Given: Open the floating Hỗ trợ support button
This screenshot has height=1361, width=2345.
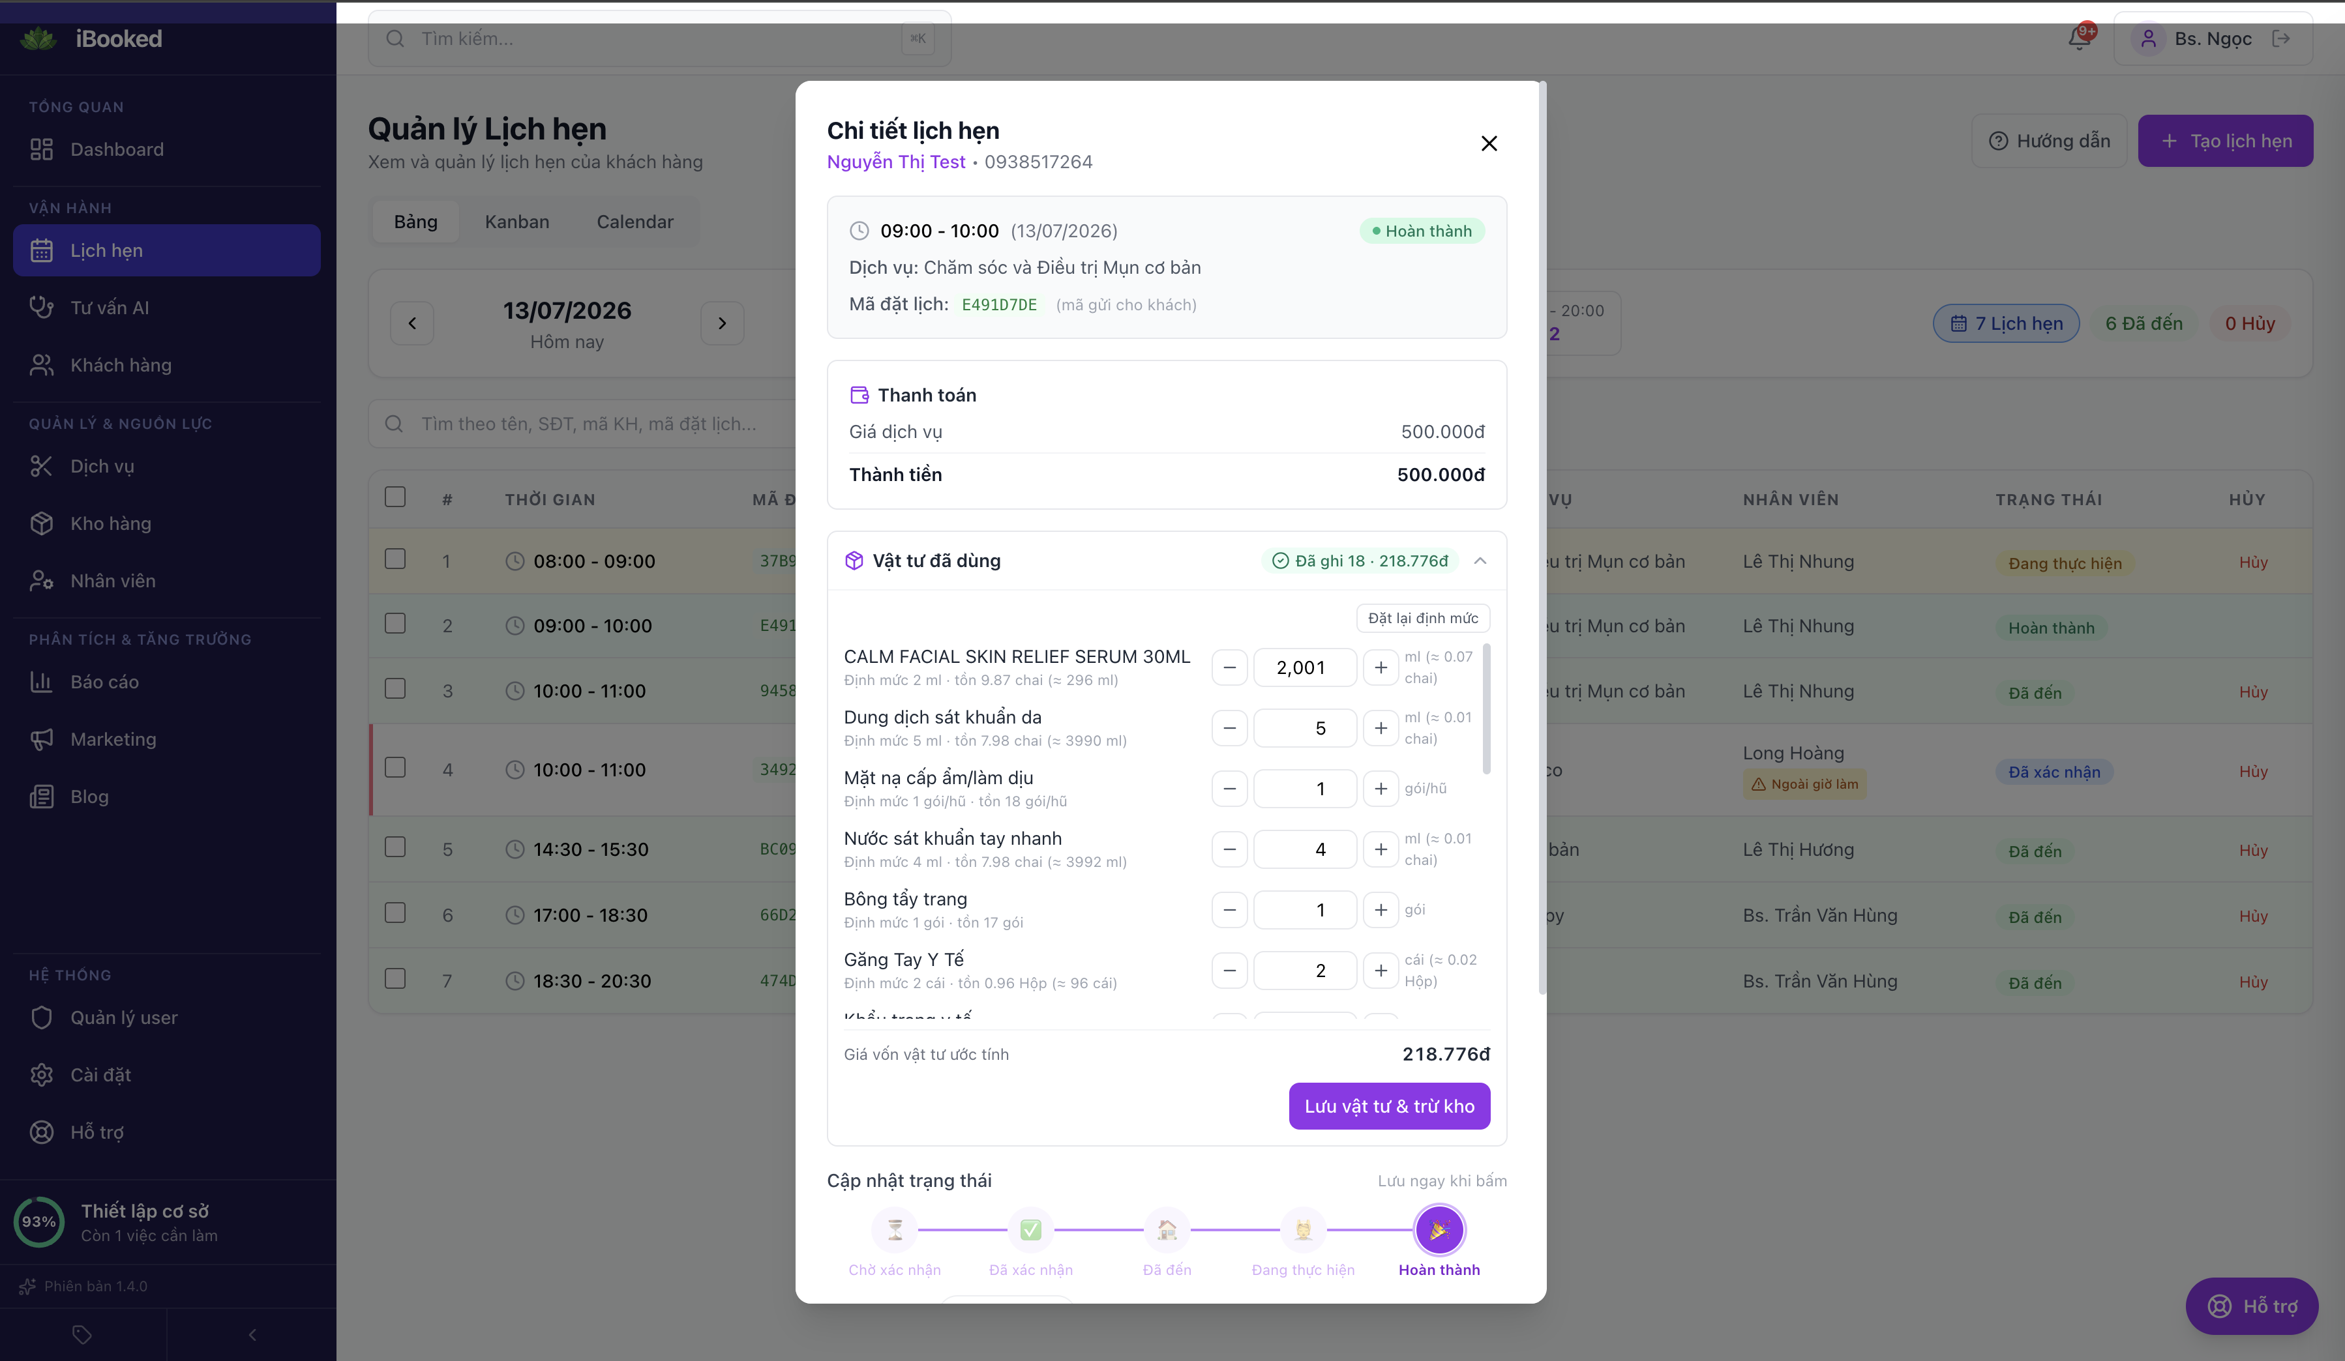Looking at the screenshot, I should (x=2252, y=1306).
